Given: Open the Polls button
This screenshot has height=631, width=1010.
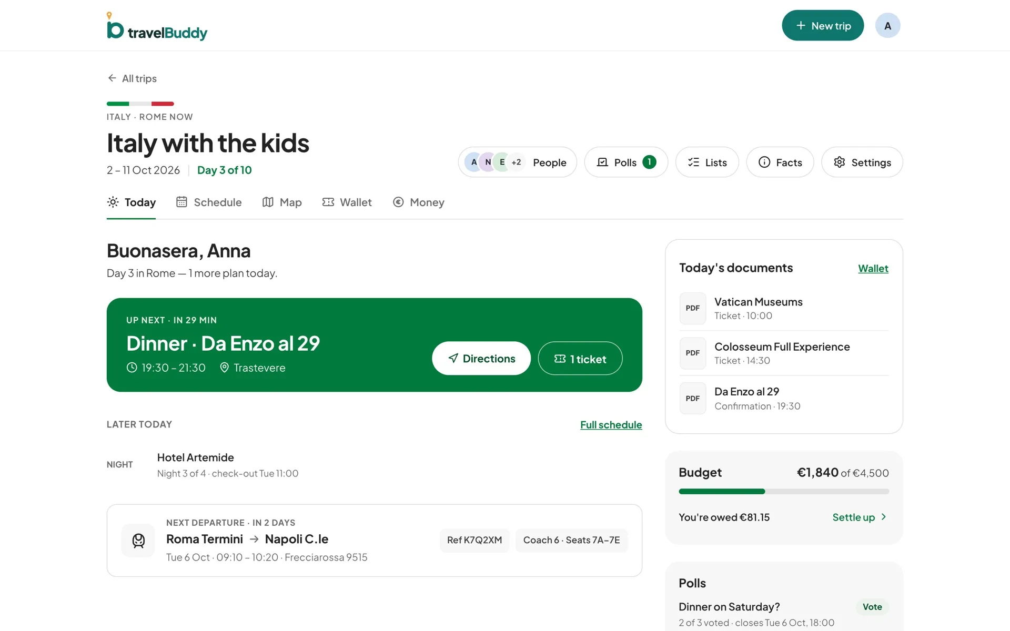Looking at the screenshot, I should pos(626,162).
